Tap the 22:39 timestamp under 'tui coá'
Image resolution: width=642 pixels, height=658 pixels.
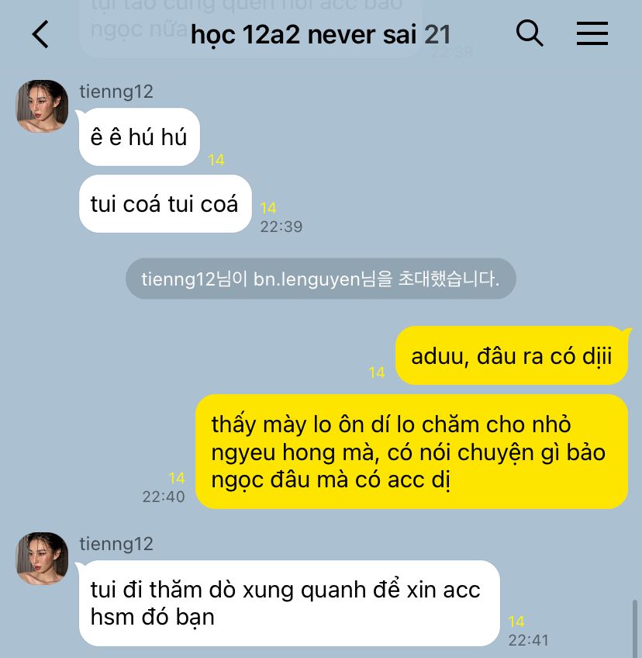(x=281, y=227)
